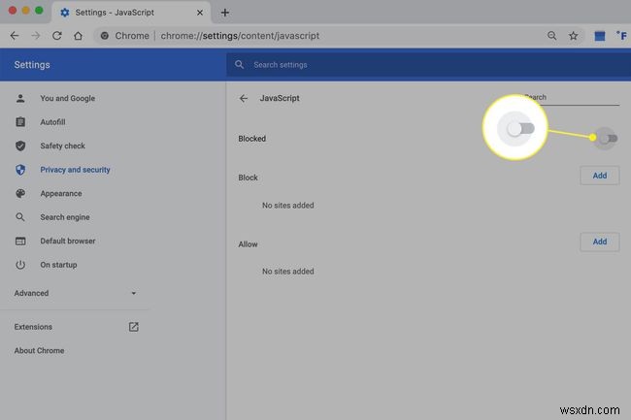Click the Search settings field
This screenshot has width=631, height=420.
pos(428,65)
